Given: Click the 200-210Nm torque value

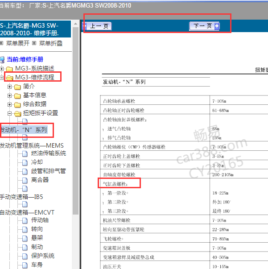Looking at the screenshot, I should click(x=223, y=175).
